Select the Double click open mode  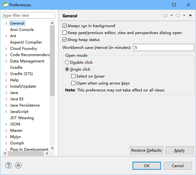click(x=67, y=62)
